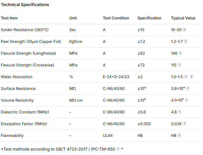Open citation 1 after Dielectric Constant 4.8
The height and width of the screenshot is (155, 203).
pyautogui.click(x=180, y=112)
